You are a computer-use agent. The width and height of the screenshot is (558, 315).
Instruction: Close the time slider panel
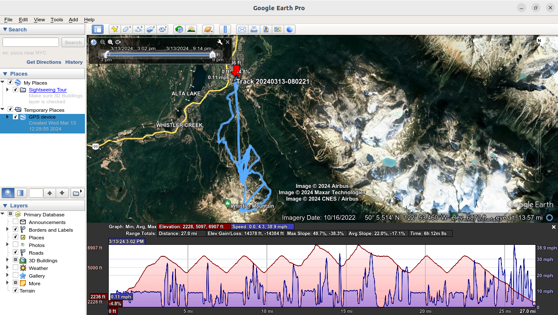(x=228, y=42)
